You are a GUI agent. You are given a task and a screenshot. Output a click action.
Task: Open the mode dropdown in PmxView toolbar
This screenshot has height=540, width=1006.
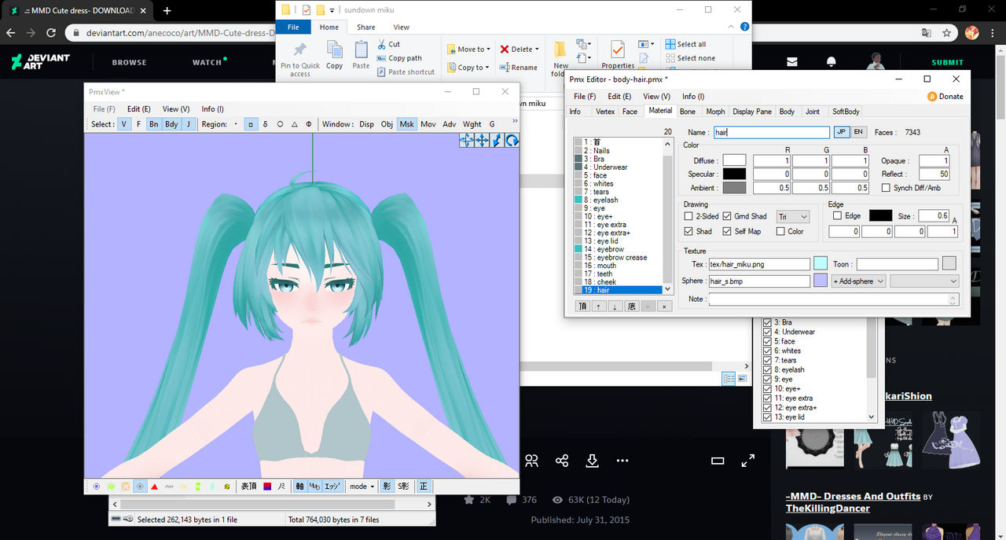[x=362, y=487]
